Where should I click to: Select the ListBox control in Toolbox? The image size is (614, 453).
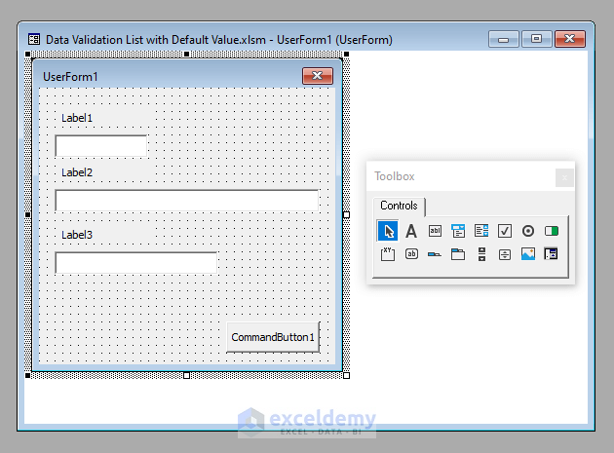pos(481,231)
